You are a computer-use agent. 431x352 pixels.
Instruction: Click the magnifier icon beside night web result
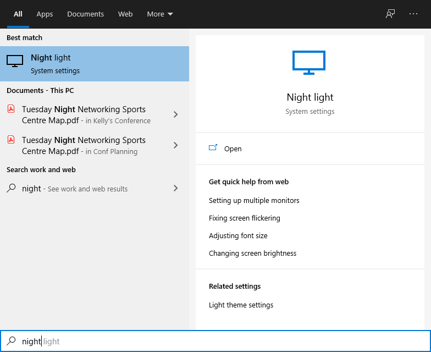click(11, 188)
